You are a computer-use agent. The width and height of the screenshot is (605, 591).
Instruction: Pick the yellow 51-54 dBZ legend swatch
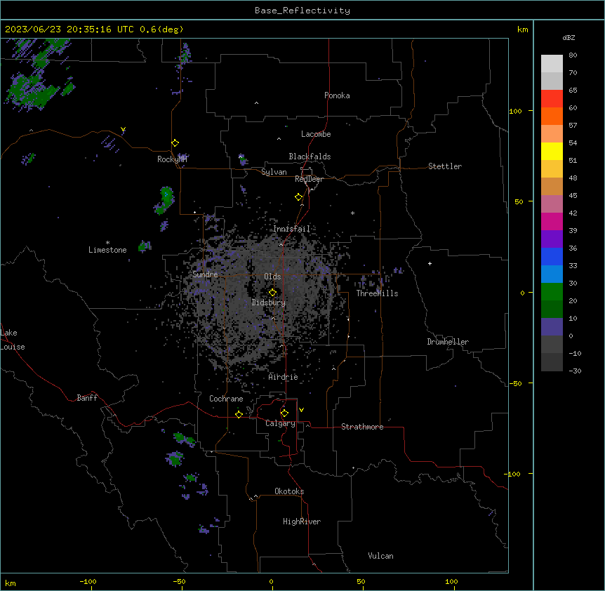pyautogui.click(x=552, y=151)
